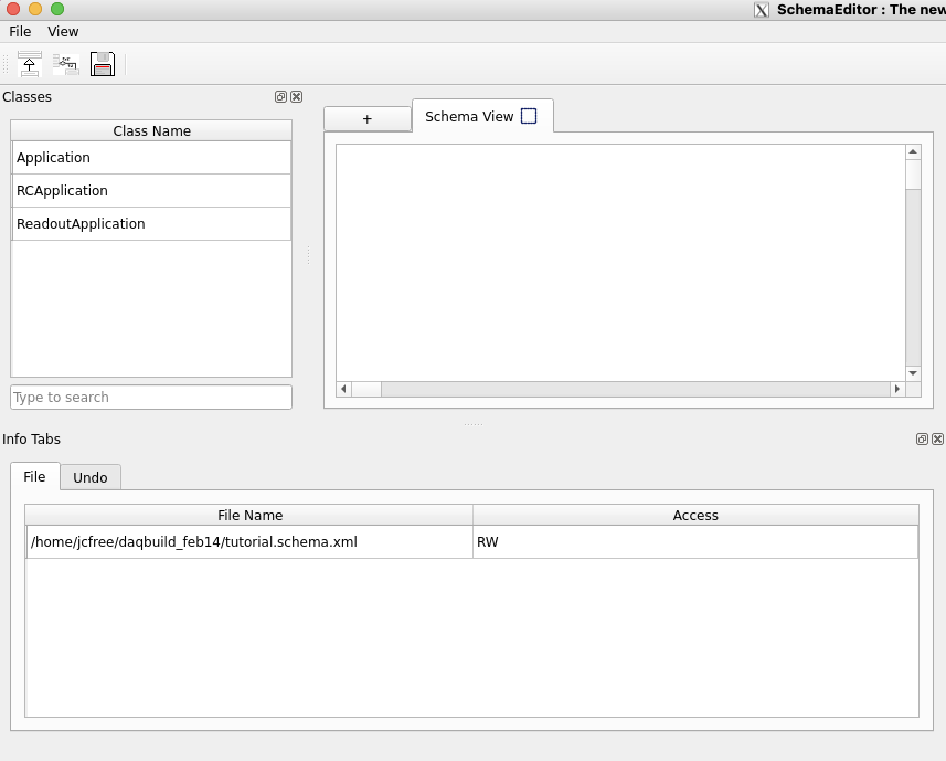Float the Classes dock panel
946x761 pixels.
coord(280,97)
